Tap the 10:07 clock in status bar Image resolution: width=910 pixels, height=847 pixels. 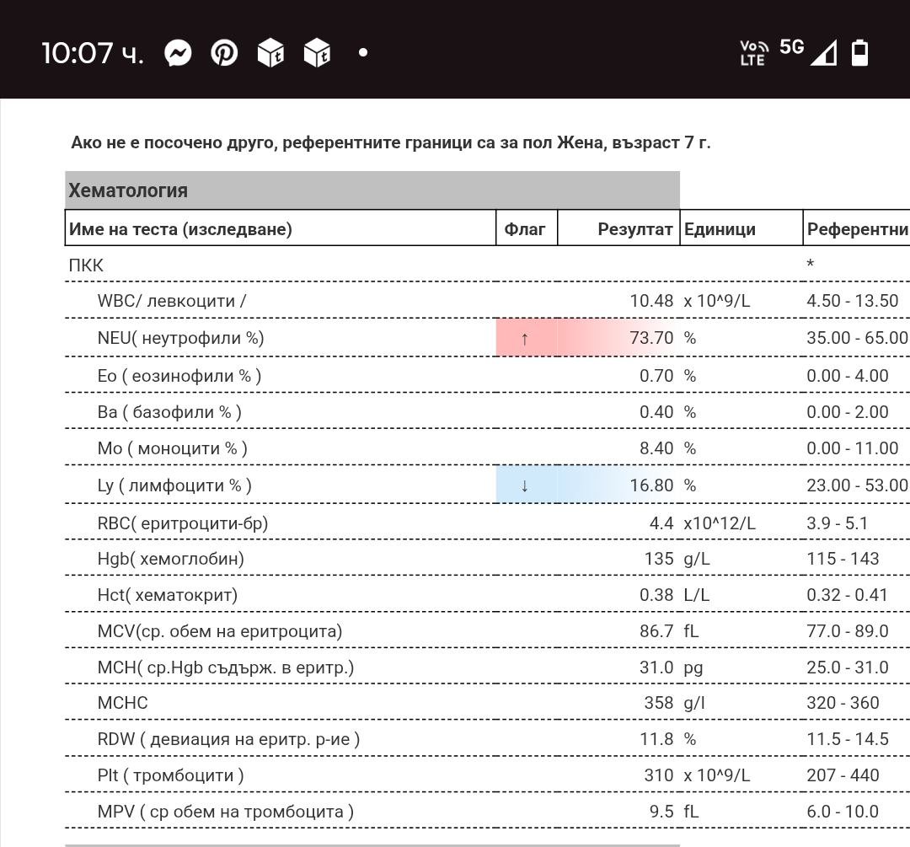[x=92, y=53]
